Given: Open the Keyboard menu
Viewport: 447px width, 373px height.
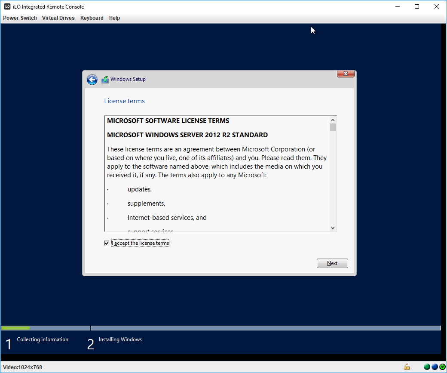Looking at the screenshot, I should click(92, 18).
